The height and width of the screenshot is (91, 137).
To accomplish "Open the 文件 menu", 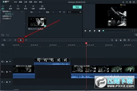I will [15, 2].
